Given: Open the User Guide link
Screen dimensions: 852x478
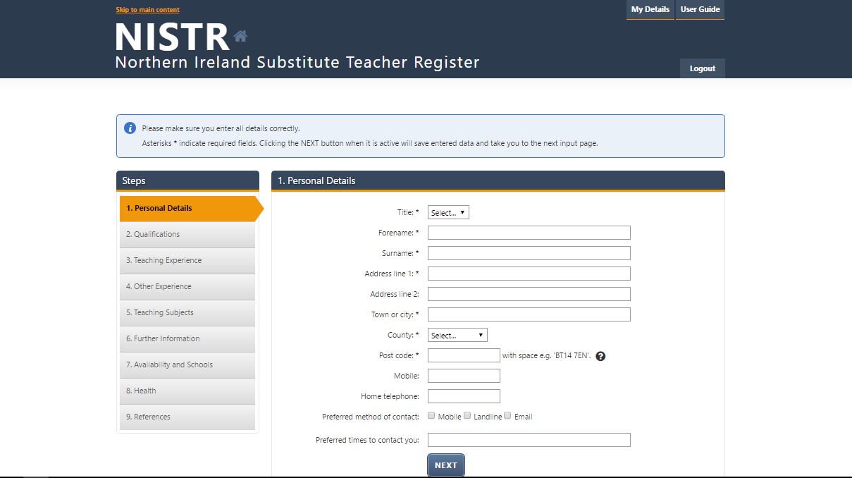Looking at the screenshot, I should 700,10.
